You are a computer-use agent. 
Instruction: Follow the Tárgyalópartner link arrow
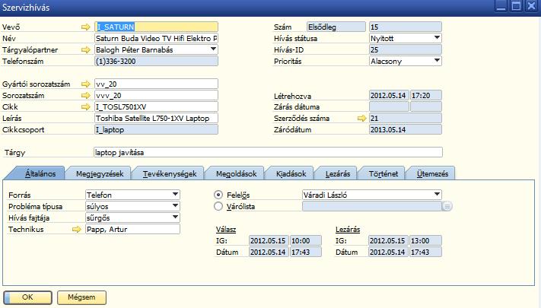coord(85,50)
